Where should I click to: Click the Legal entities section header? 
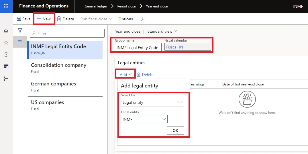click(x=132, y=63)
